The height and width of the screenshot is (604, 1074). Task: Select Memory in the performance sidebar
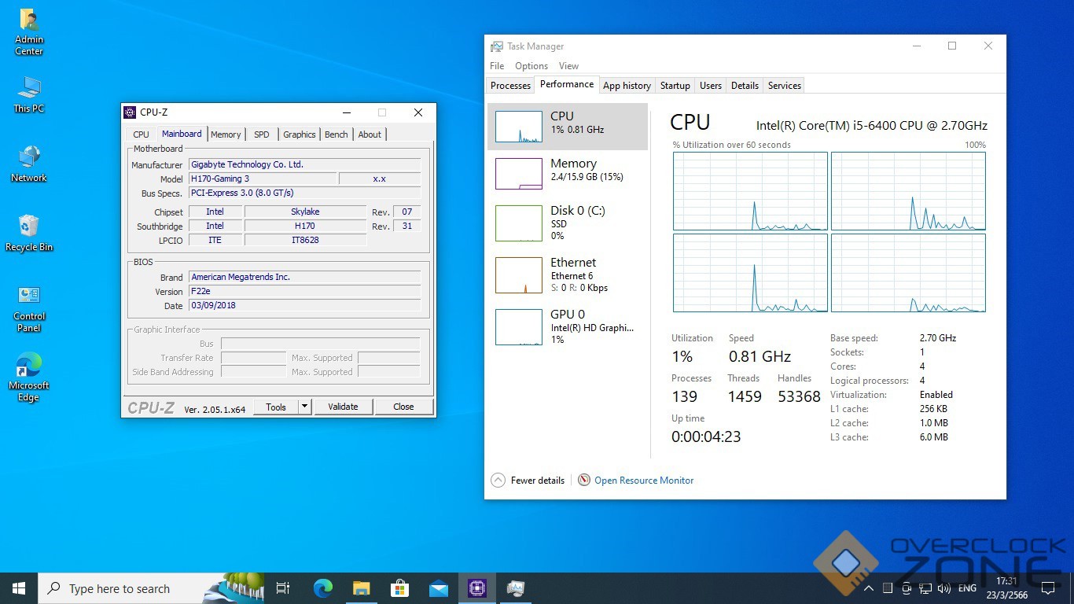568,174
